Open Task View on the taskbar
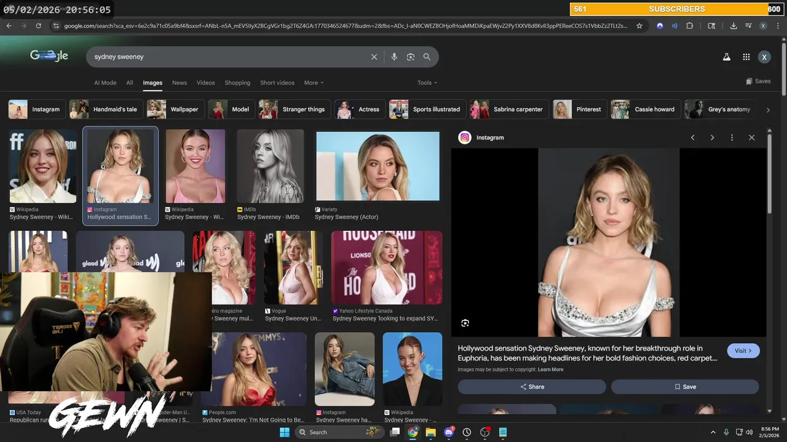This screenshot has width=787, height=442. click(x=395, y=432)
